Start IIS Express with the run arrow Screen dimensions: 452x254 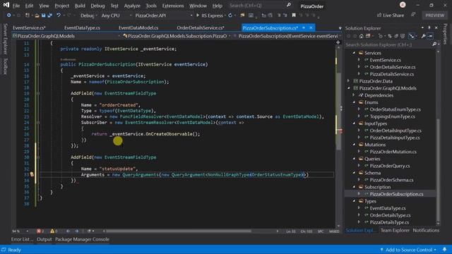click(x=198, y=16)
